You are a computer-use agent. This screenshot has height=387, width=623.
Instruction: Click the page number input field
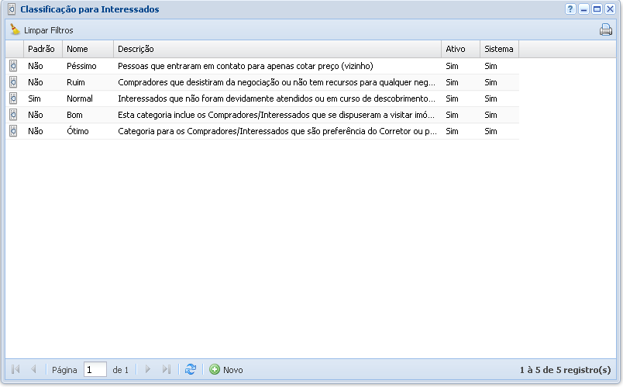(95, 370)
